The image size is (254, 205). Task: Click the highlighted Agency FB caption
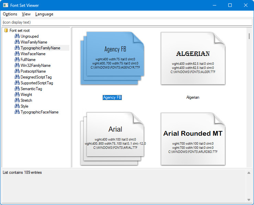(112, 97)
